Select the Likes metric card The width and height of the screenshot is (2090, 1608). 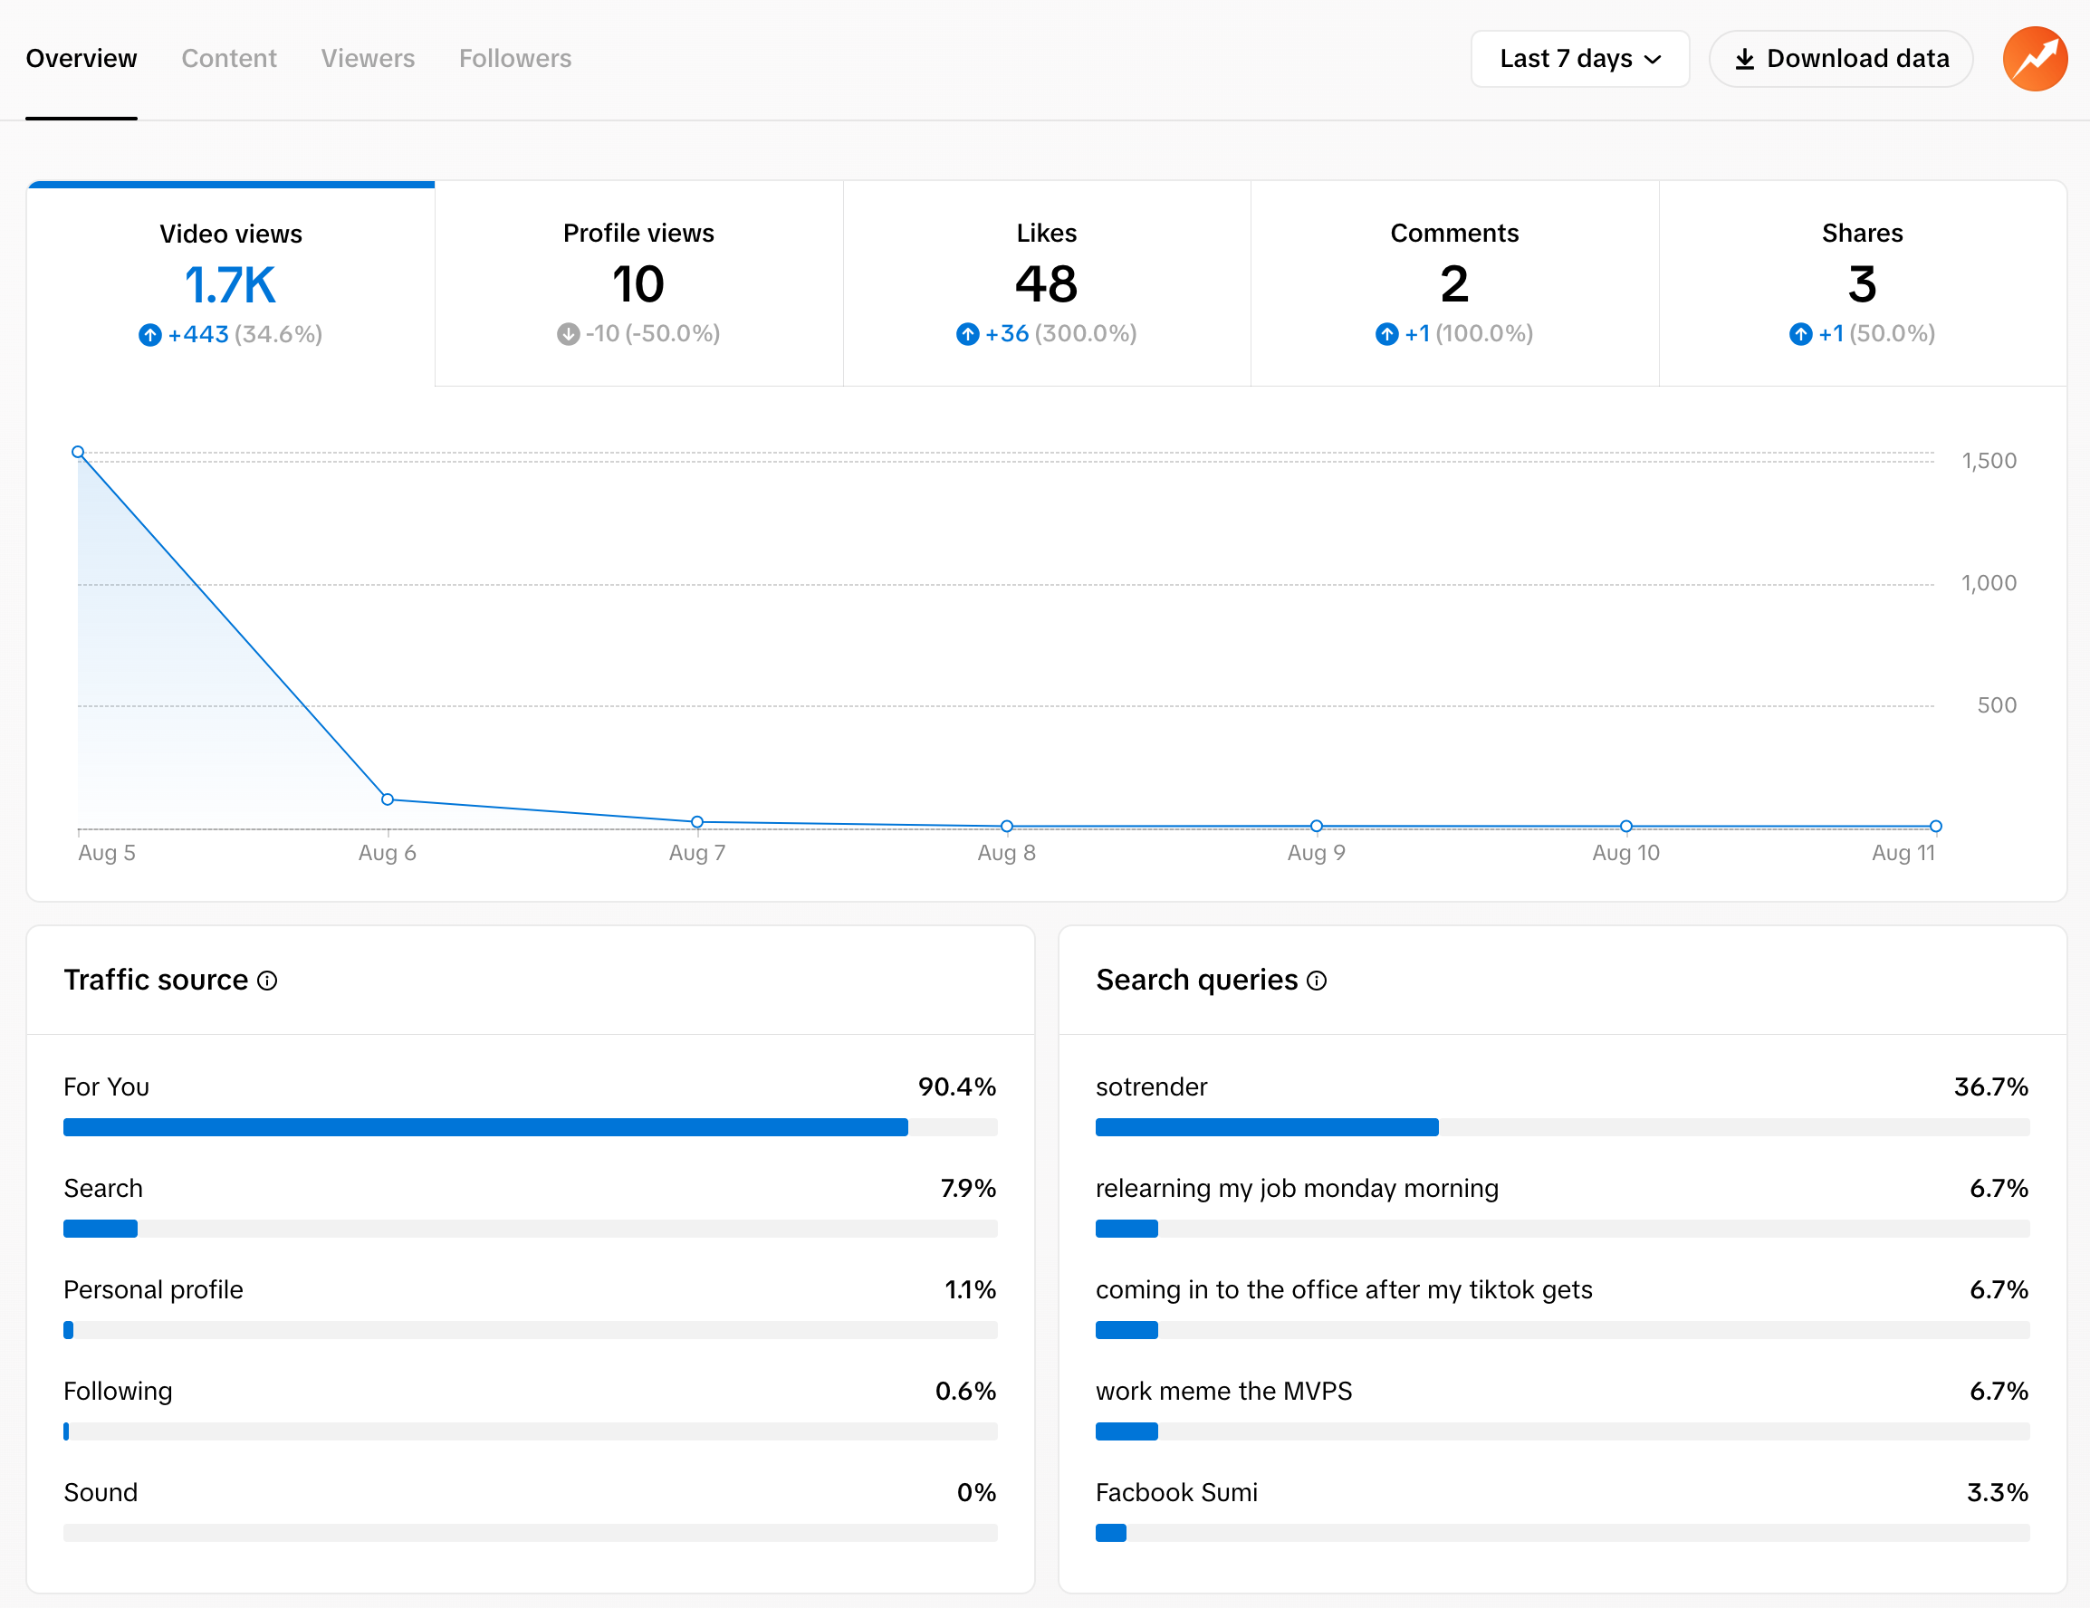(x=1046, y=282)
